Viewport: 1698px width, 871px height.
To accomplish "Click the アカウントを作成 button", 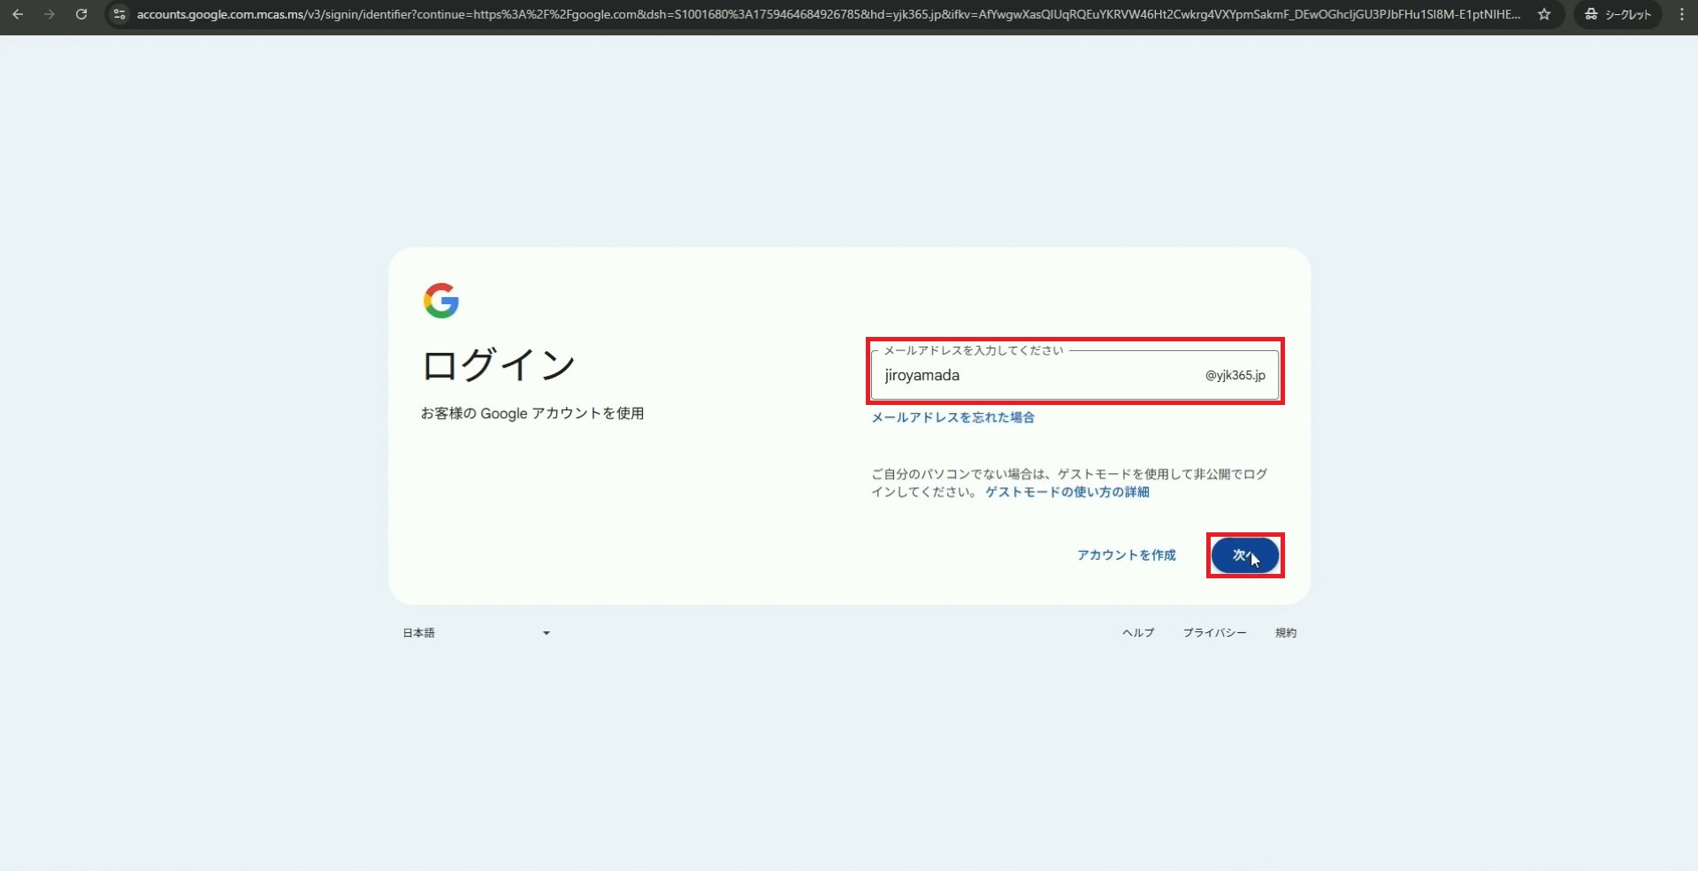I will pos(1126,555).
